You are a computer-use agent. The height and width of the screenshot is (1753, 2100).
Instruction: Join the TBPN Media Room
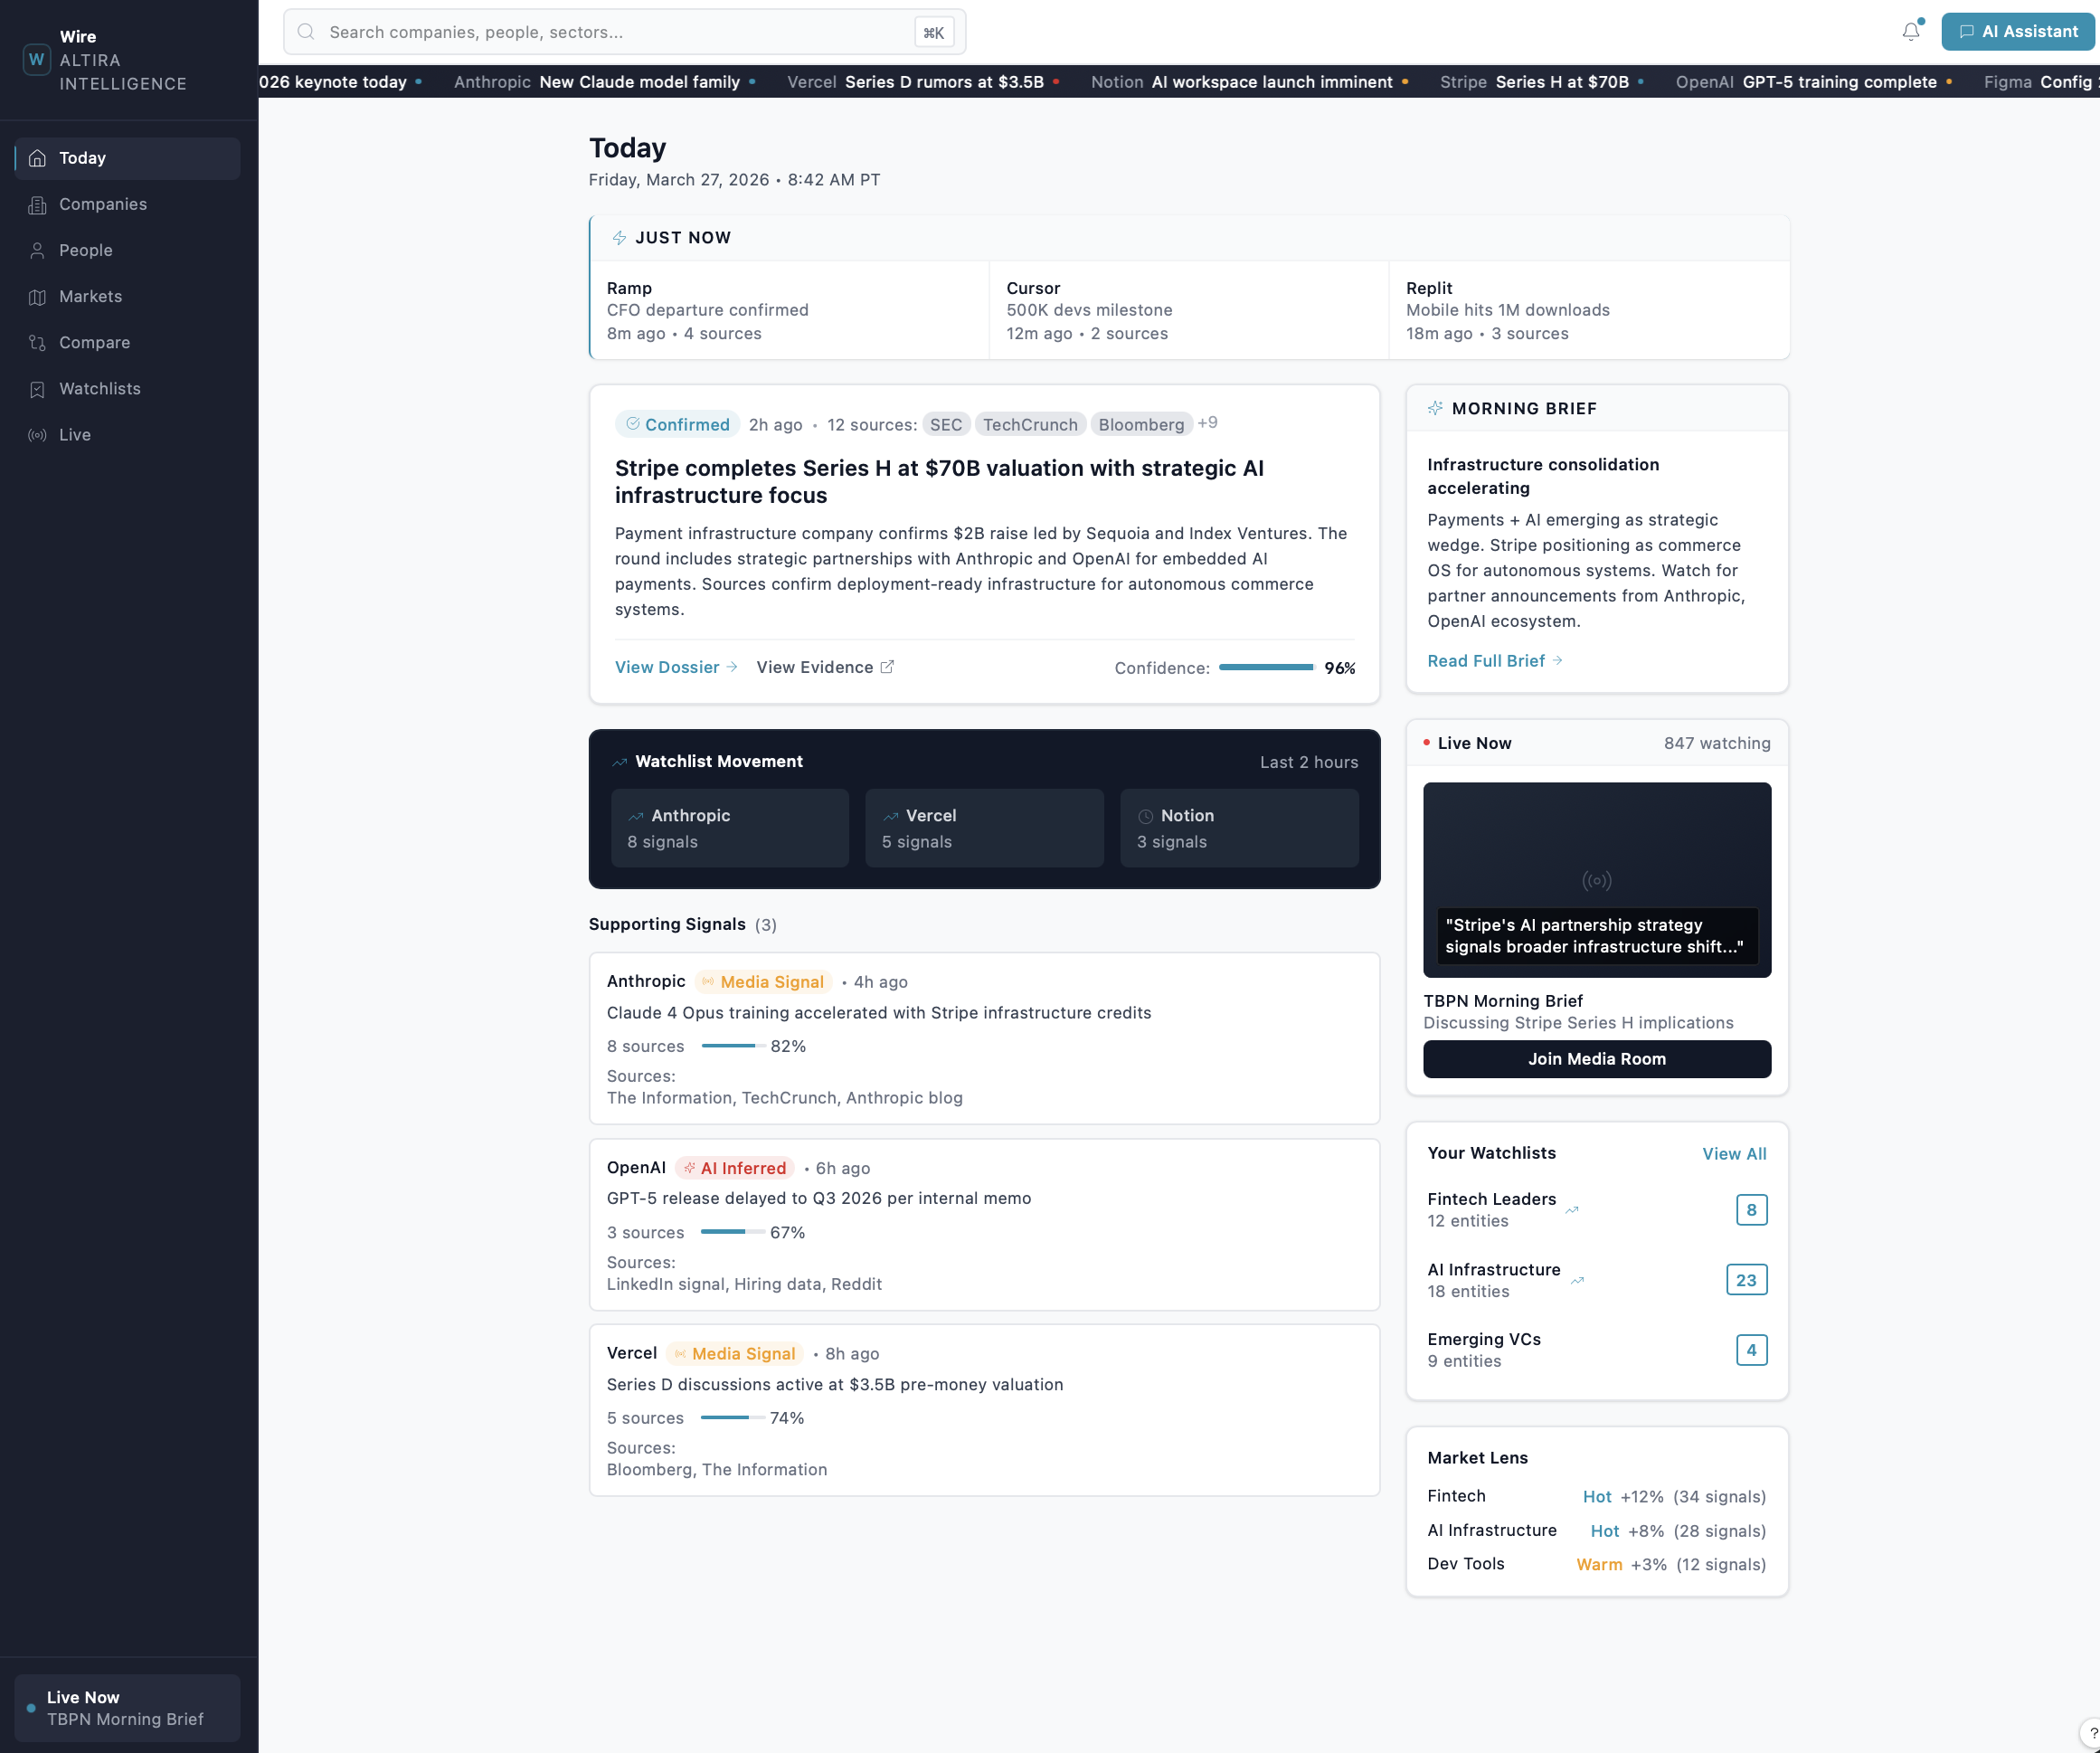click(x=1596, y=1059)
